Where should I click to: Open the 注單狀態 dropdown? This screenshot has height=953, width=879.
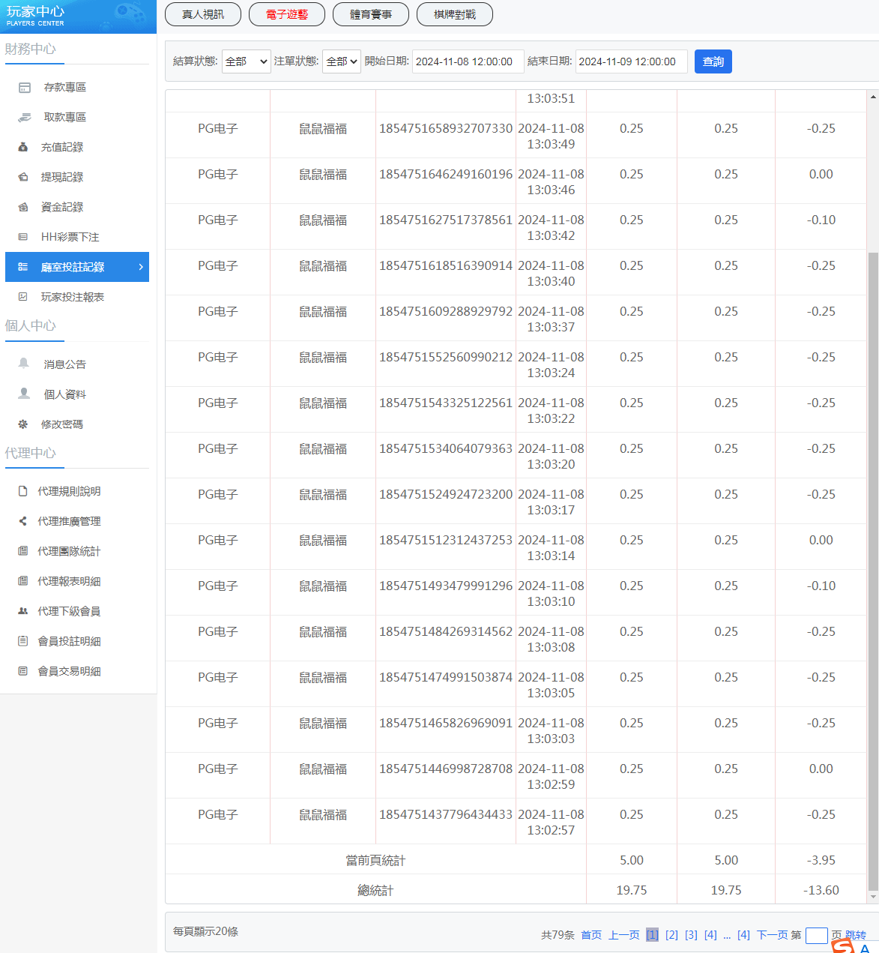click(x=341, y=61)
